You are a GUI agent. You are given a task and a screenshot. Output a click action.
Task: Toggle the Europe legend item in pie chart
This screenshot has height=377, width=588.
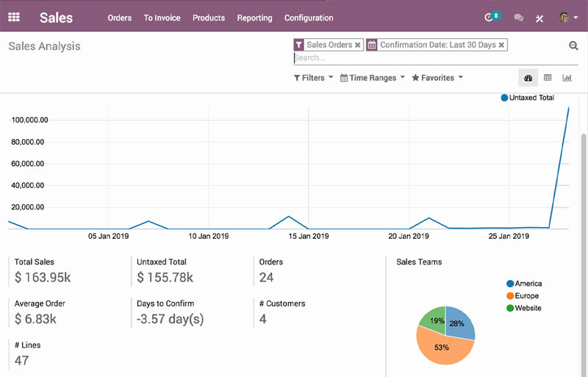(x=526, y=295)
